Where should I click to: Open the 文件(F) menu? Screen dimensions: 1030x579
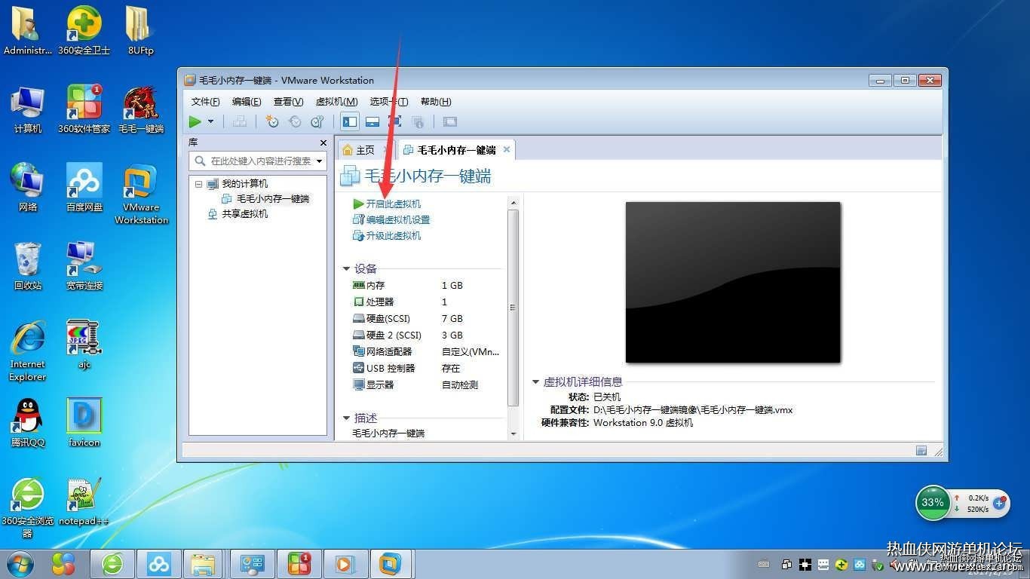click(205, 102)
